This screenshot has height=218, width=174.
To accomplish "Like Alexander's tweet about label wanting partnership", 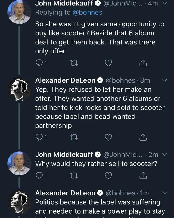I will pyautogui.click(x=108, y=138).
